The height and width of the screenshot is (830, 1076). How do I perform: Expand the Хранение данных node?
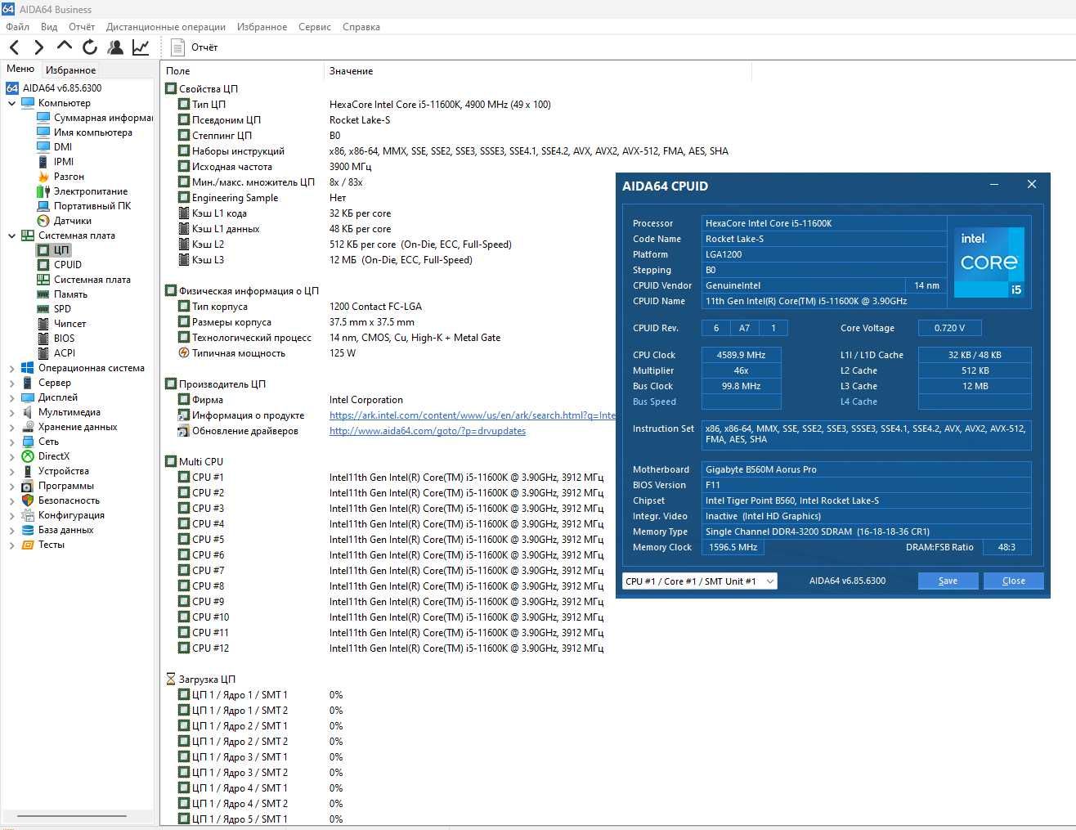(11, 427)
